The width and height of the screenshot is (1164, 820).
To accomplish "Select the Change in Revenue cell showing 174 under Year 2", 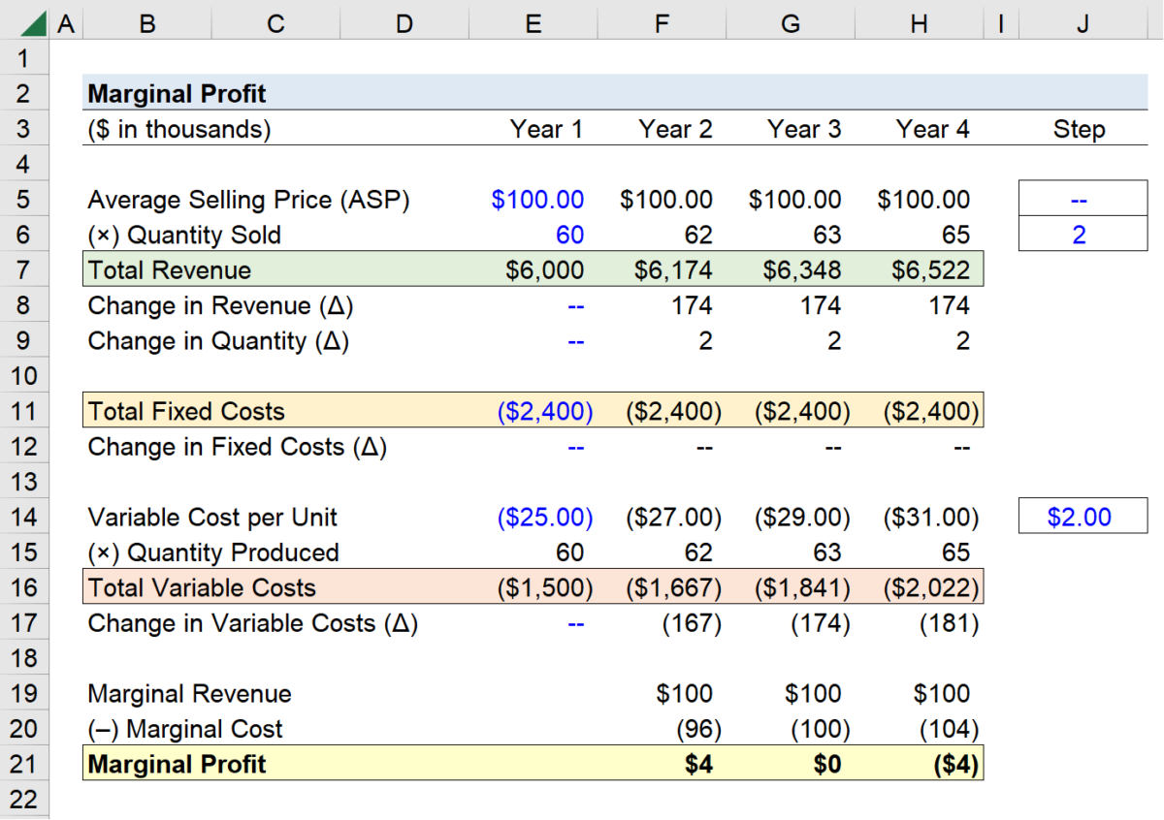I will [662, 305].
